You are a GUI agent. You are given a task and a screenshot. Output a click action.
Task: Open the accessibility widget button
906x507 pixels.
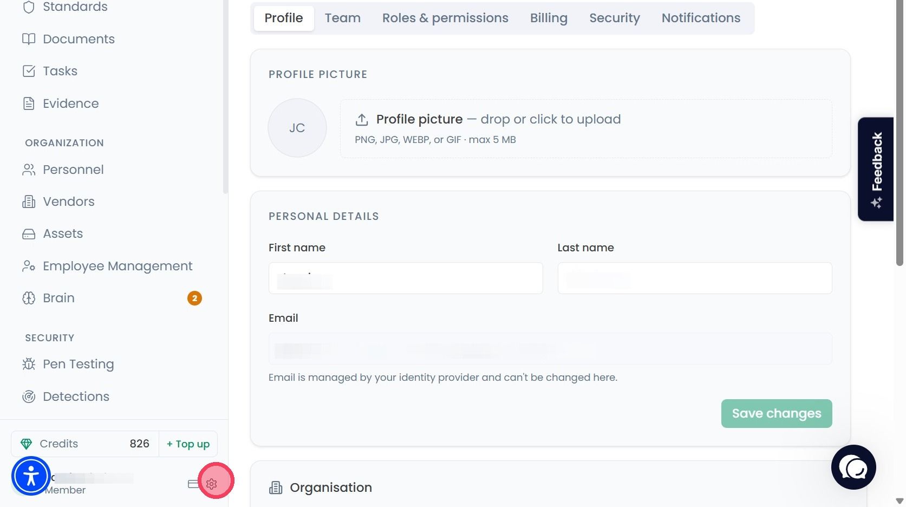coord(31,476)
